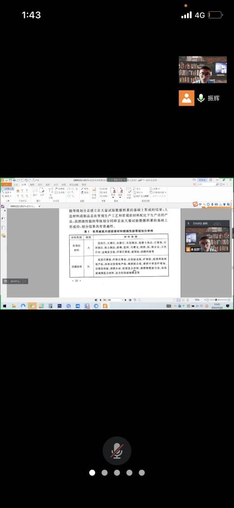Open the presenter's video thumbnail at top right
This screenshot has height=508, width=234.
pos(203,69)
